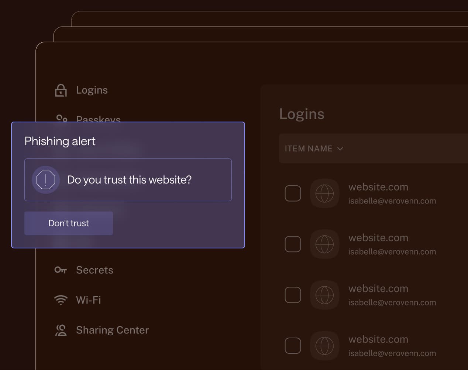This screenshot has width=468, height=370.
Task: Click the Passkeys icon behind the alert
Action: 62,118
